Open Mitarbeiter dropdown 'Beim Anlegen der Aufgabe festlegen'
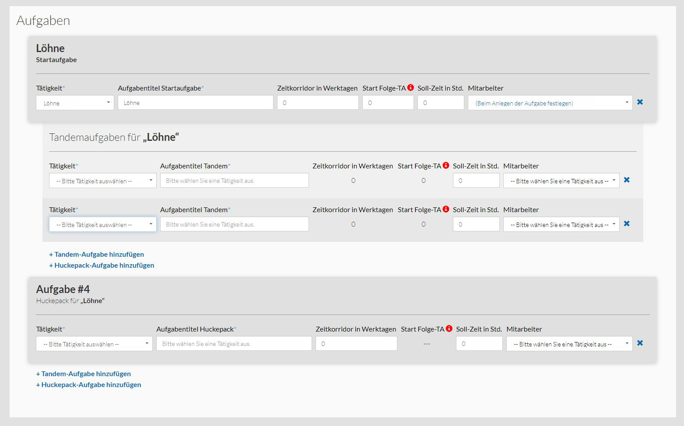 pos(550,103)
